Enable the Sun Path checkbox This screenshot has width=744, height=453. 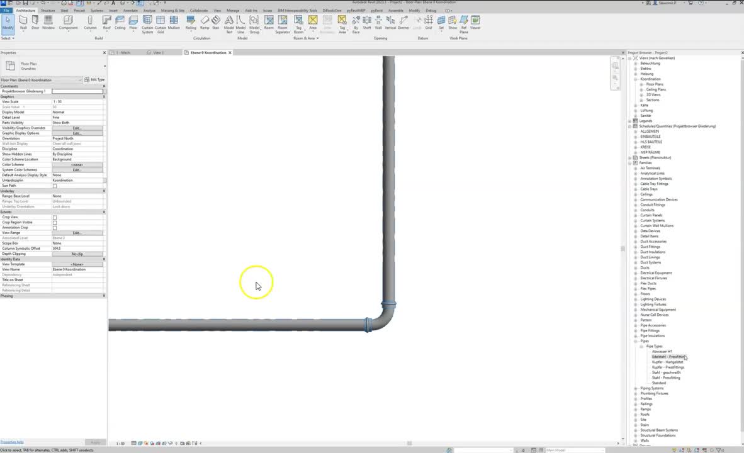[x=55, y=185]
